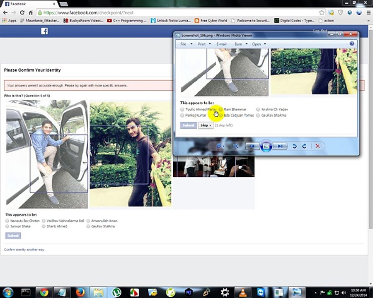Rotate the picture clockwise
This screenshot has height=298, width=373.
tap(304, 146)
